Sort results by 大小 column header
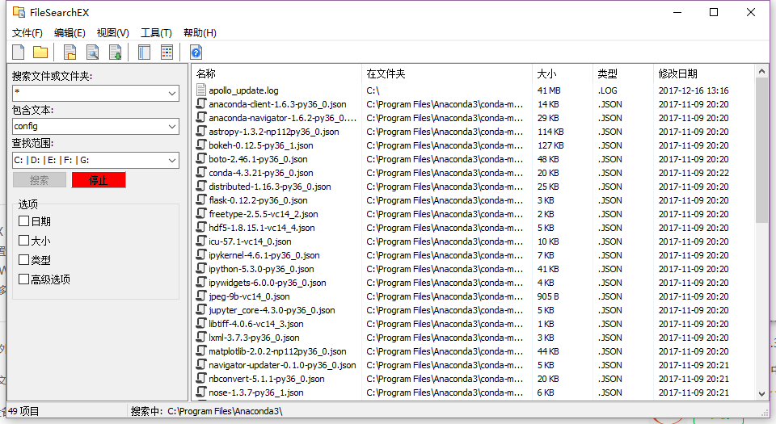 click(x=563, y=73)
